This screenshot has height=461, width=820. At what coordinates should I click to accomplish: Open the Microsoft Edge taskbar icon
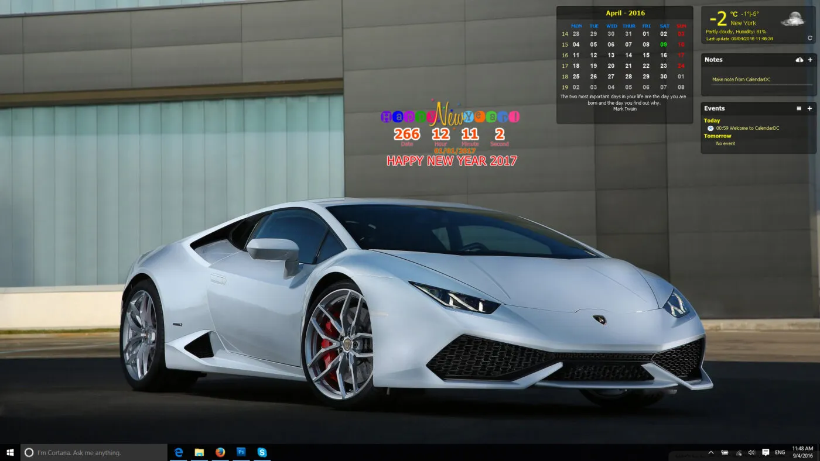[179, 452]
